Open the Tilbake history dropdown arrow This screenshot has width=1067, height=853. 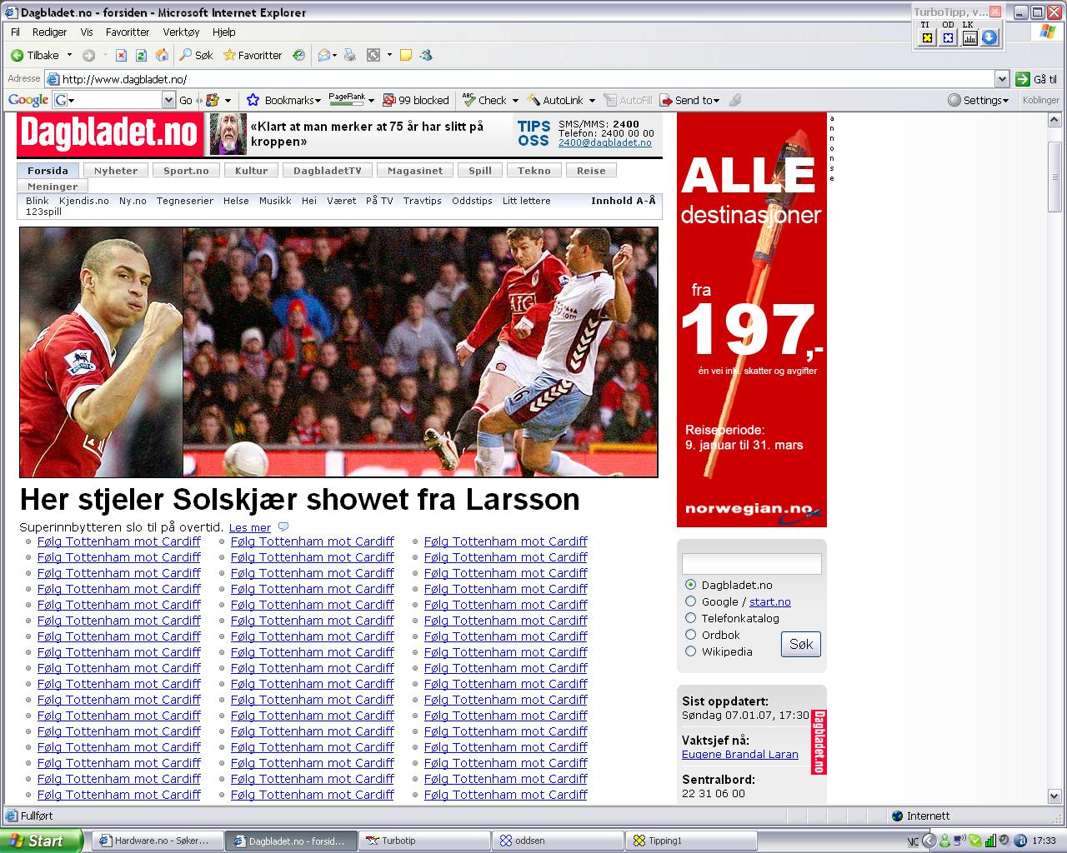69,55
